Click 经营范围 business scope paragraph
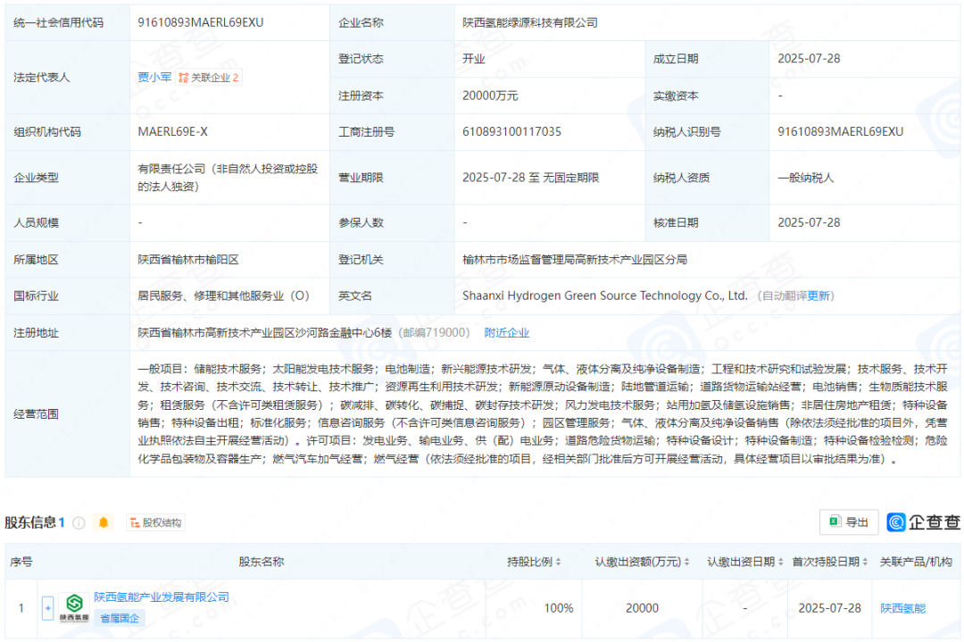This screenshot has height=642, width=964. pyautogui.click(x=543, y=413)
